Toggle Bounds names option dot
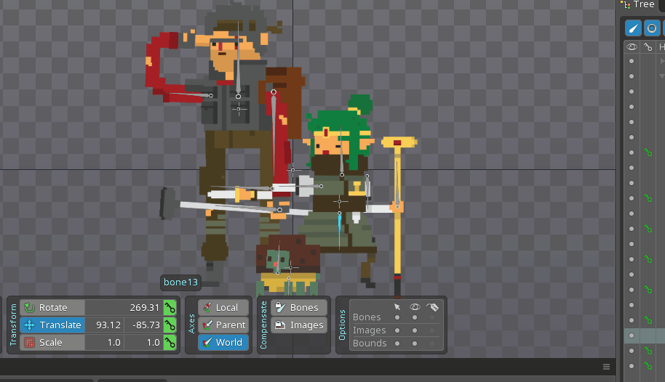The height and width of the screenshot is (382, 665). (x=432, y=344)
